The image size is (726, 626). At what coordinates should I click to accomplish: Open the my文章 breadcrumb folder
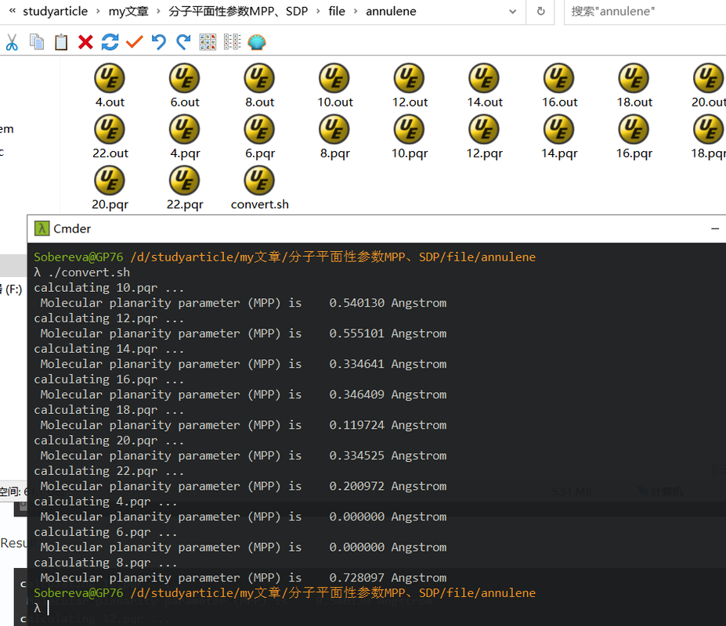pyautogui.click(x=128, y=11)
